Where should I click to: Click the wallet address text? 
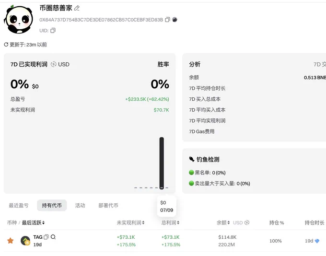(x=101, y=20)
